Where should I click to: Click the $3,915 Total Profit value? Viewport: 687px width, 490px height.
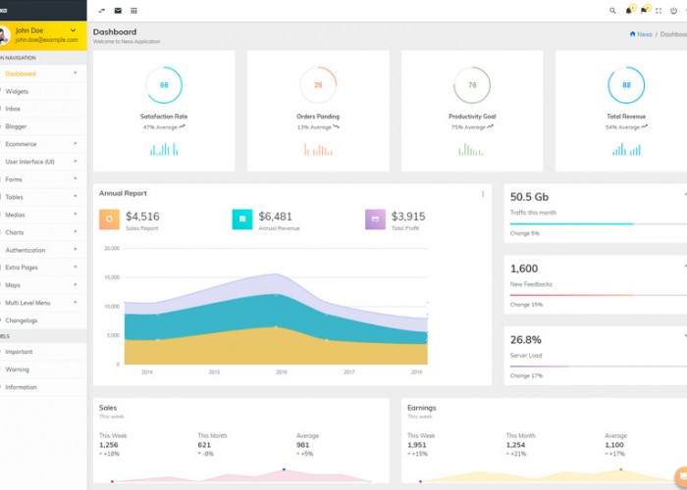point(408,217)
